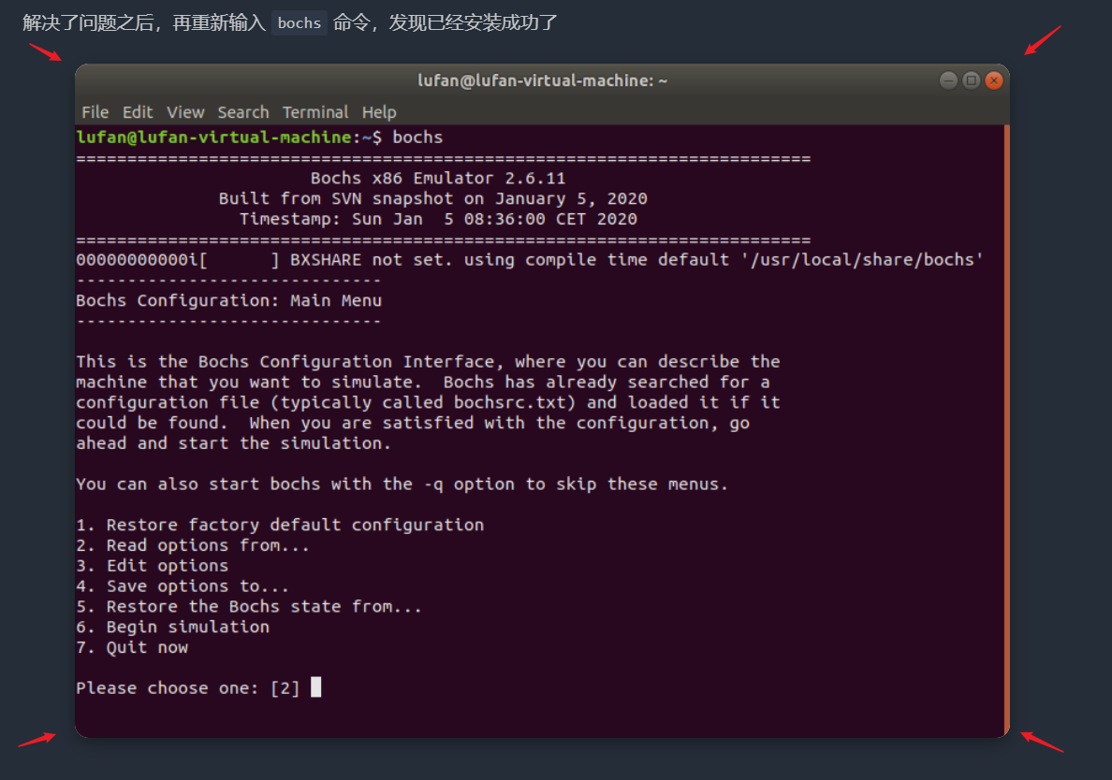Close the terminal window
Screen dimensions: 1112x780
point(994,80)
